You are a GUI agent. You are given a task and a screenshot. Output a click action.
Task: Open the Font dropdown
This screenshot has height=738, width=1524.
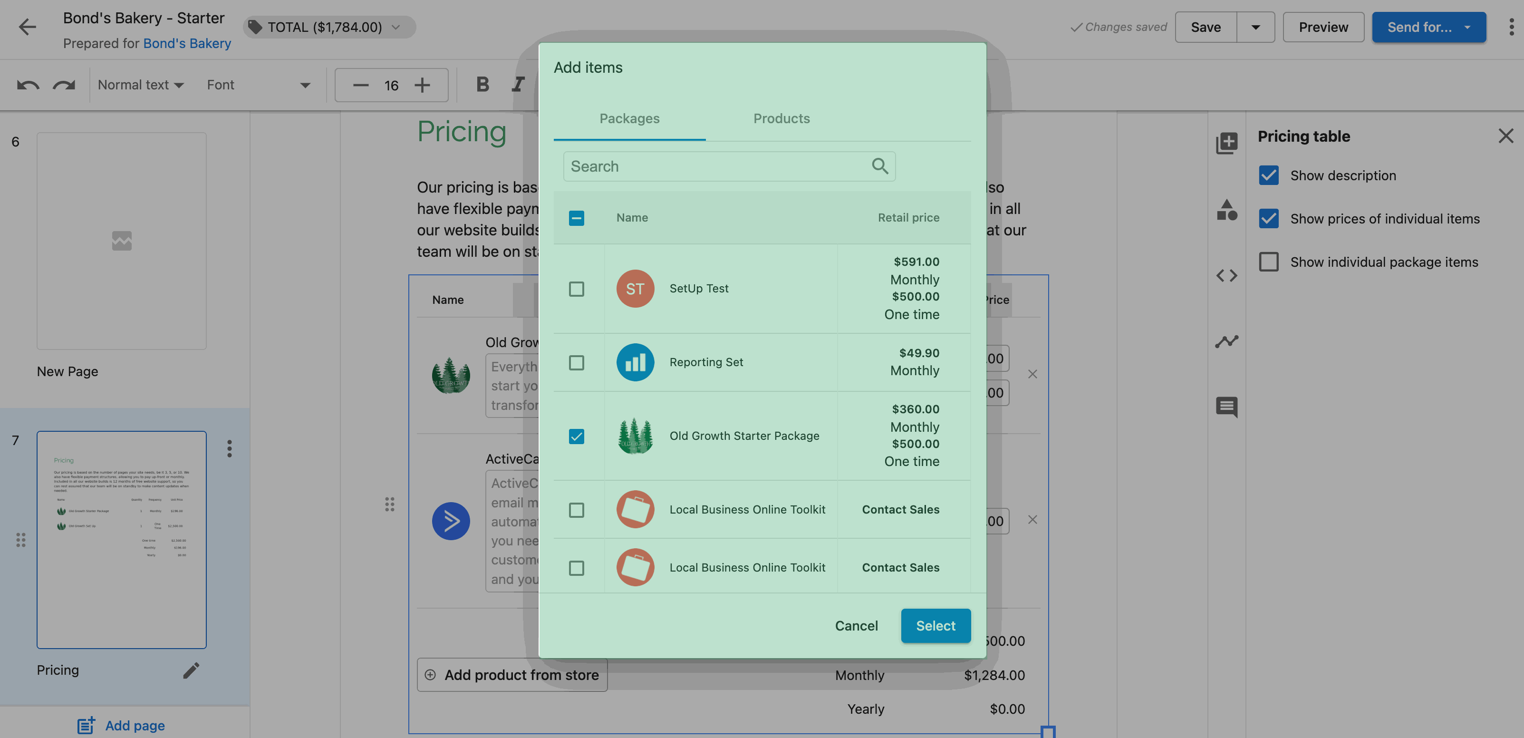coord(258,85)
